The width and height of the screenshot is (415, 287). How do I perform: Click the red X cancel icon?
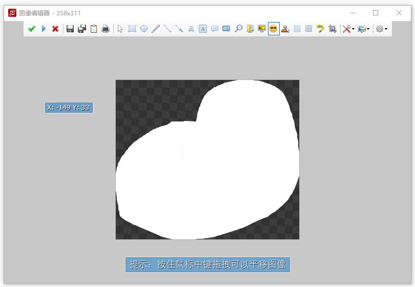pyautogui.click(x=55, y=29)
